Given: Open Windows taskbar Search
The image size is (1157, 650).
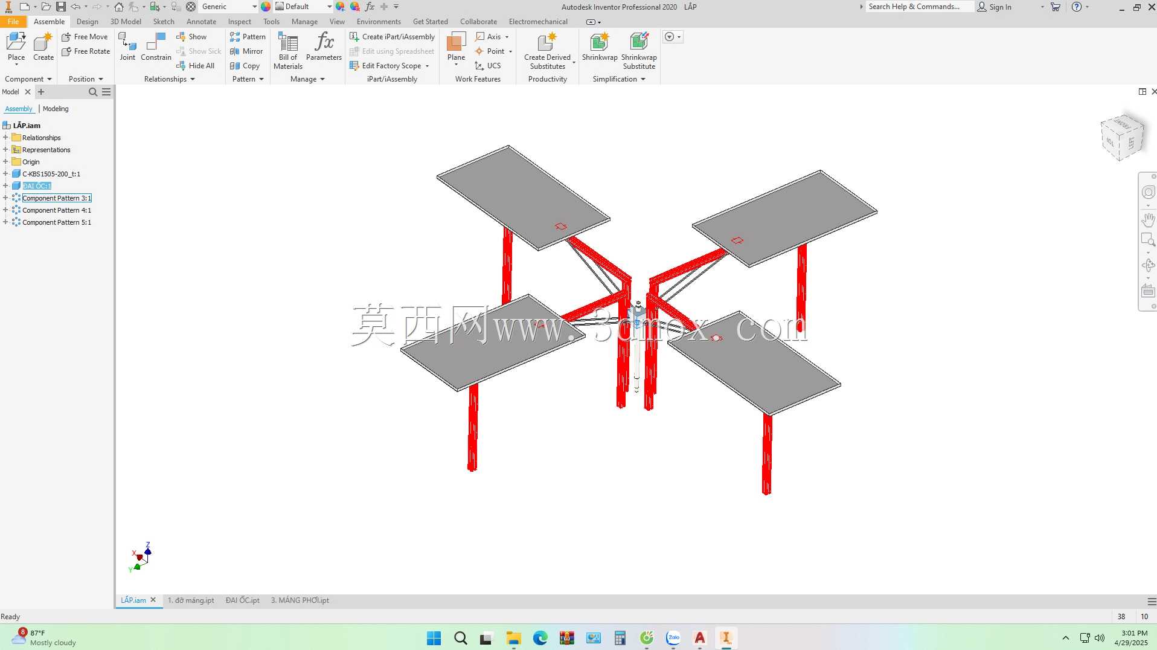Looking at the screenshot, I should point(461,638).
